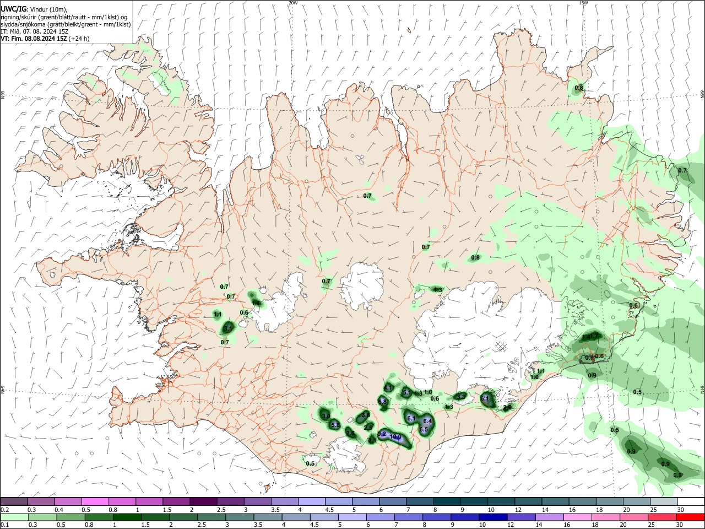Click the 'VT: Fim. 08.08.2024 15Z (+24 h)' line
Viewport: 705px width, 529px height.
pyautogui.click(x=45, y=39)
